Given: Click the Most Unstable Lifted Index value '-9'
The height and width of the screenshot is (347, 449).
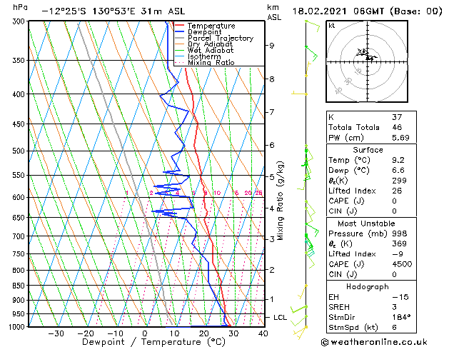Looking at the screenshot, I should point(398,254).
